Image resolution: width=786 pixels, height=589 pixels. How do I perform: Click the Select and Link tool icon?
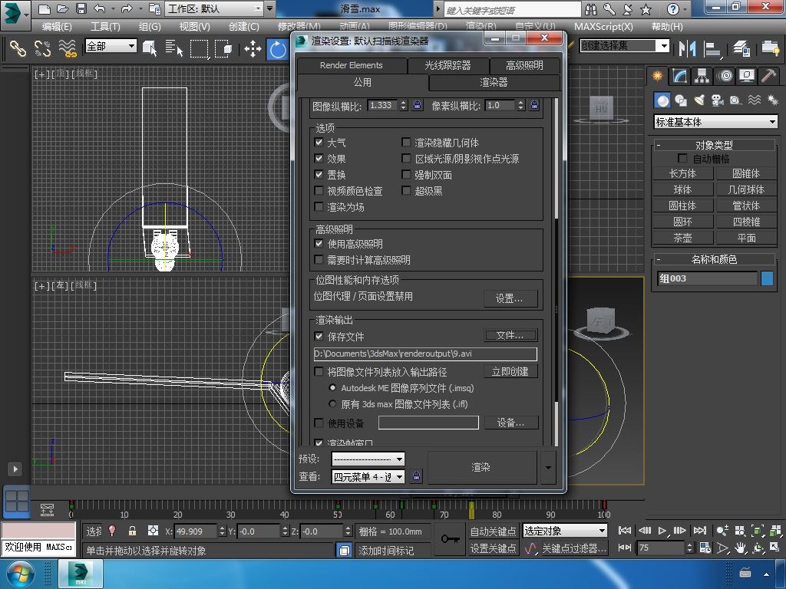(x=18, y=48)
